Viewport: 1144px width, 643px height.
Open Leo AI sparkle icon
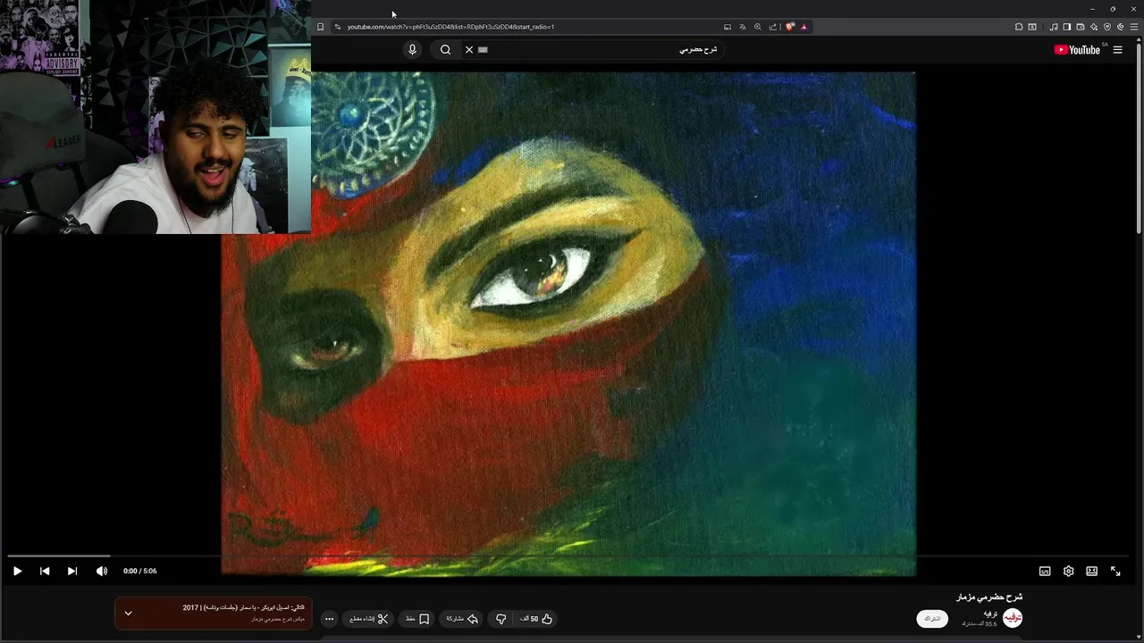tap(1094, 27)
